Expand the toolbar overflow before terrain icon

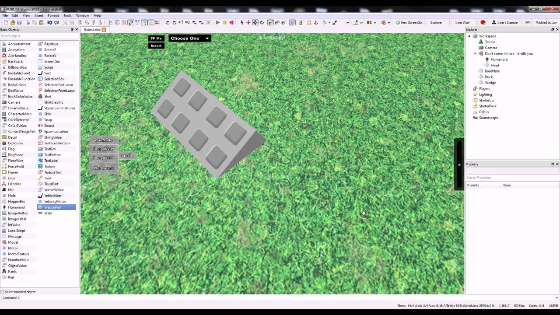348,22
